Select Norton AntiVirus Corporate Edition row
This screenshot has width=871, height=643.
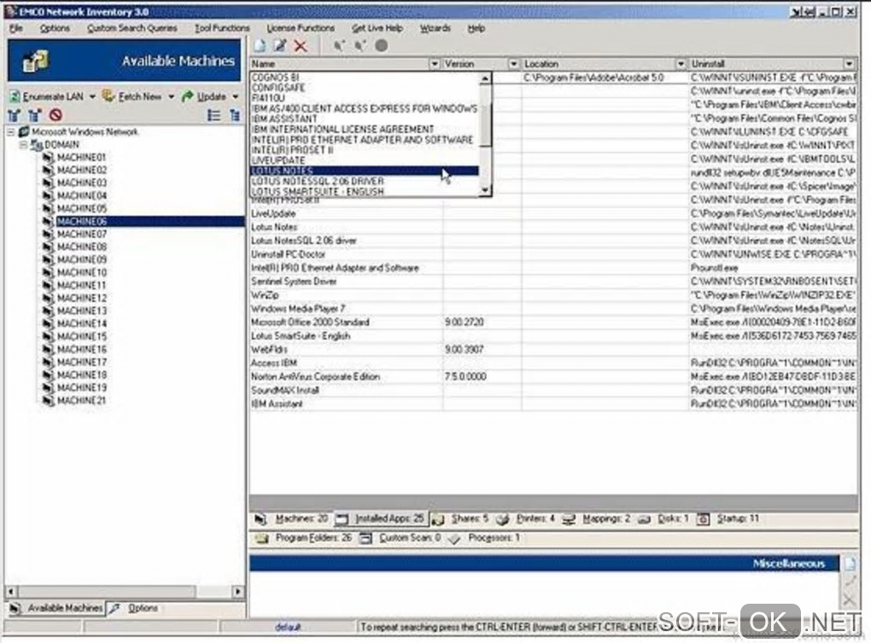(552, 377)
